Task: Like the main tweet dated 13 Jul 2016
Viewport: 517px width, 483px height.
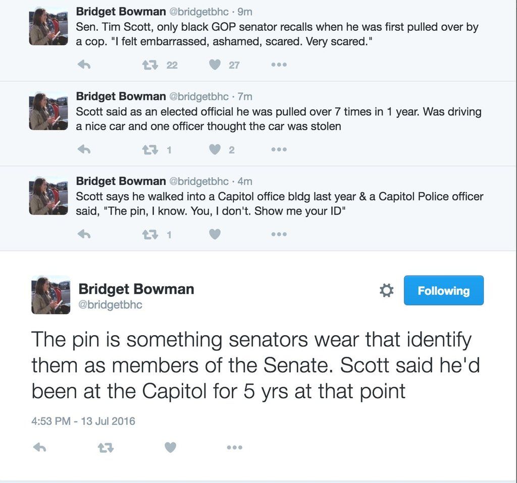Action: coord(170,447)
